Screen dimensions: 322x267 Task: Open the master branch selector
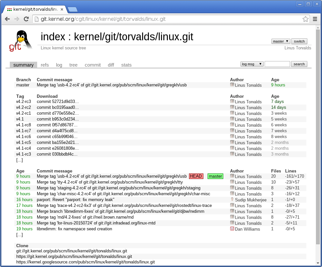[280, 41]
